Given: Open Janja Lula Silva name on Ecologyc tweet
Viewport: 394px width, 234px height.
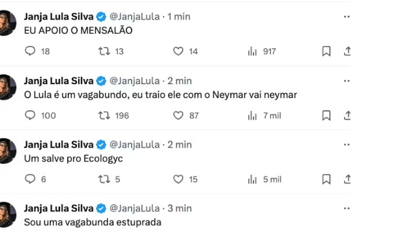Looking at the screenshot, I should click(58, 144).
